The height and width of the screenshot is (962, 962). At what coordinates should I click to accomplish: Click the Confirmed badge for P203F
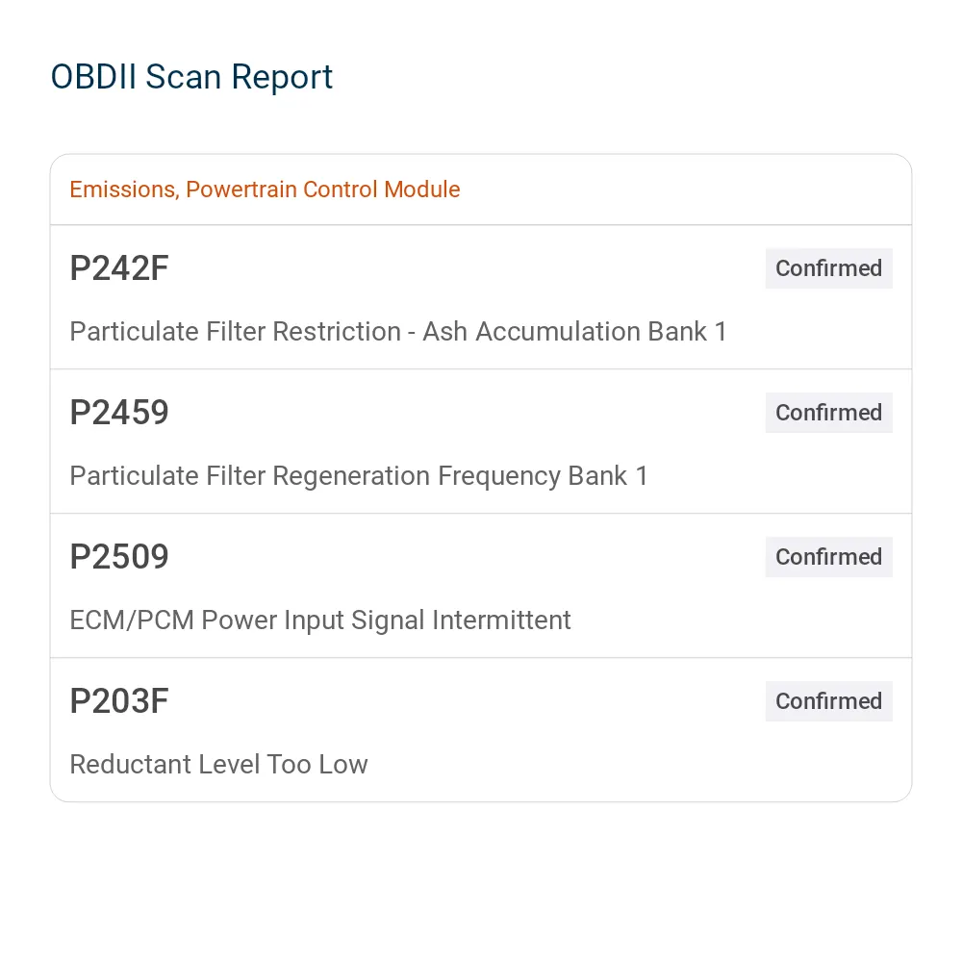click(828, 700)
